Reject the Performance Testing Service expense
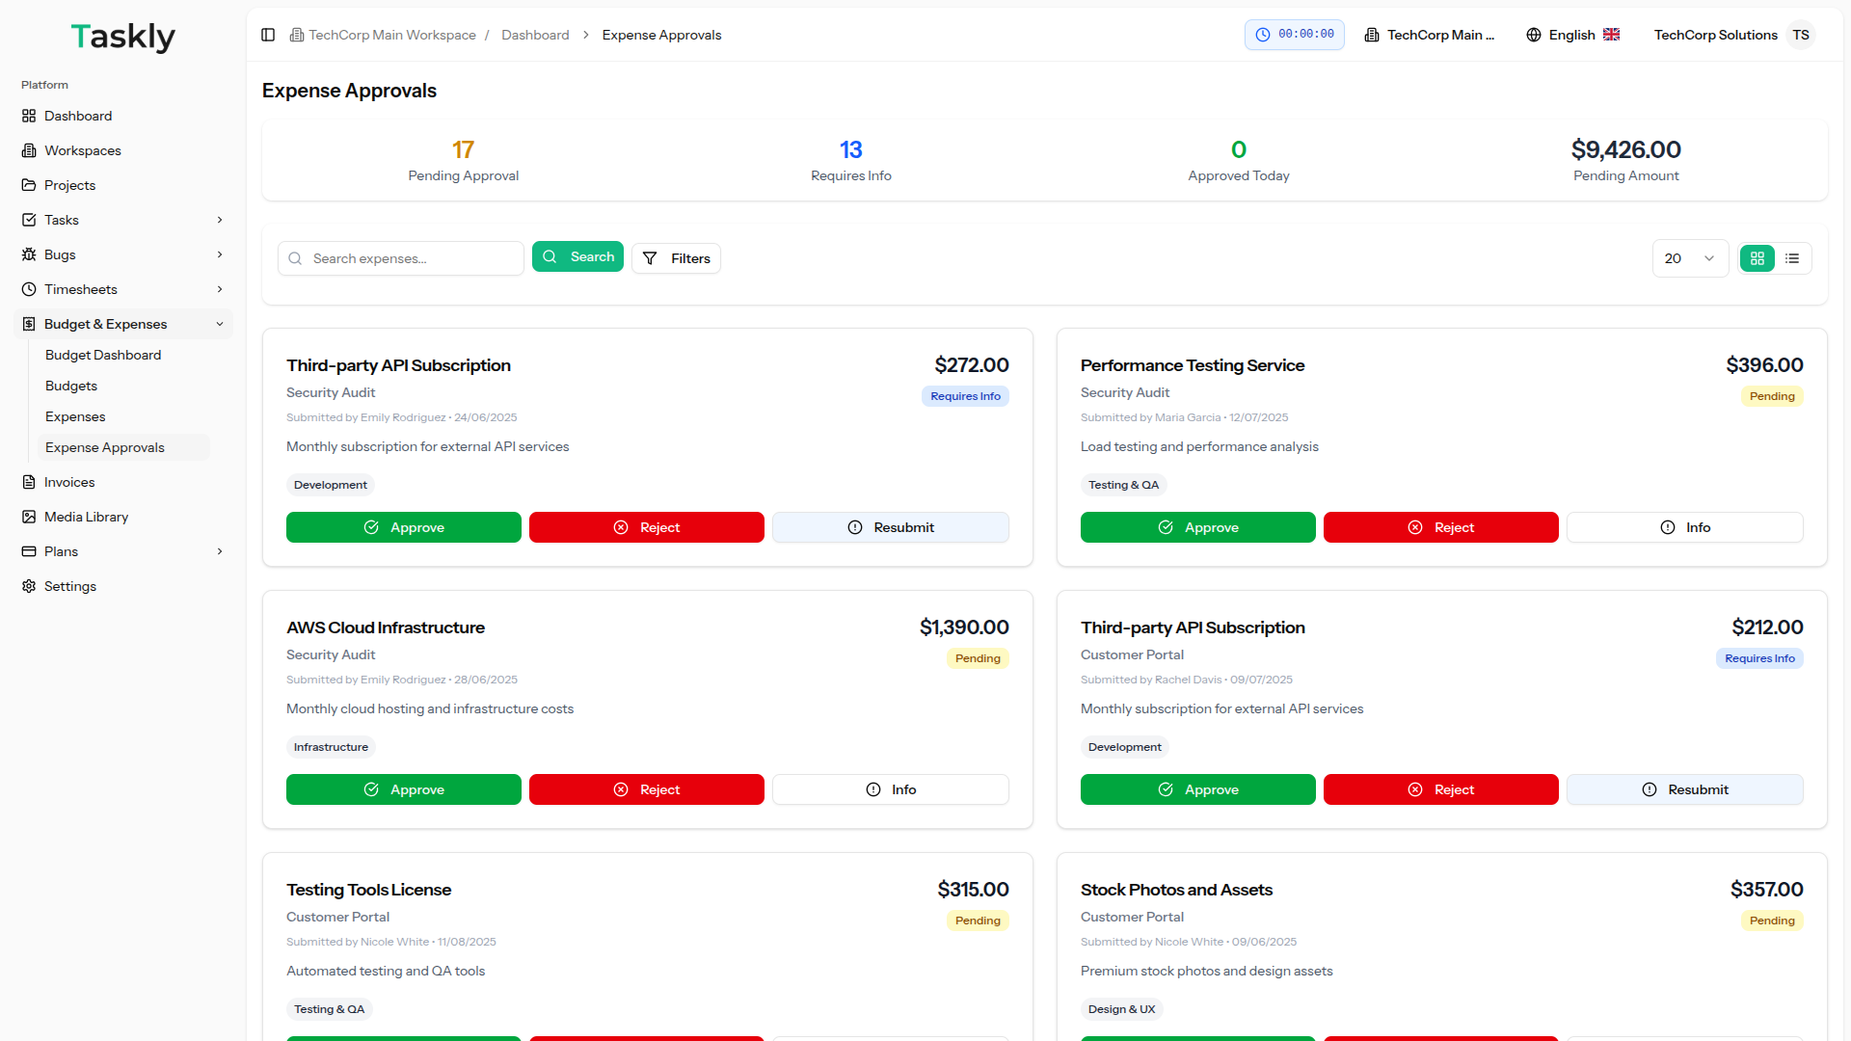1851x1041 pixels. (1440, 527)
